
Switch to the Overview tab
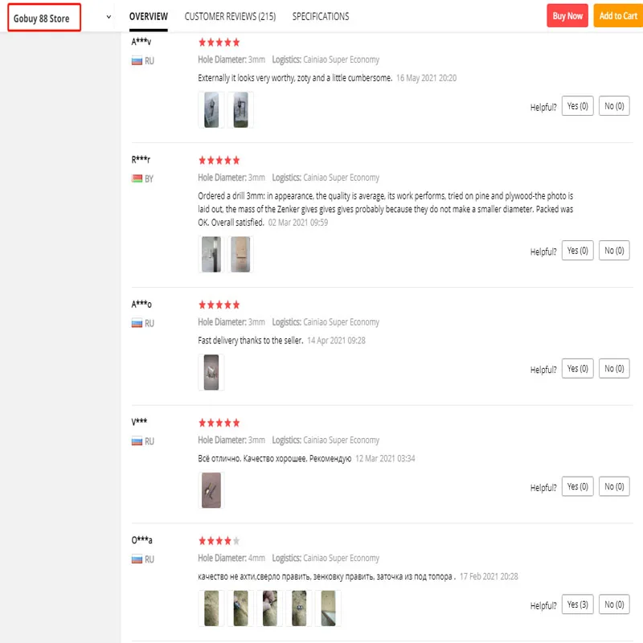(149, 16)
